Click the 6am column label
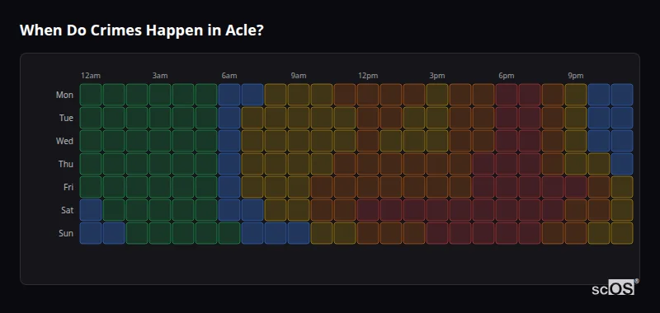The width and height of the screenshot is (660, 313). pos(229,76)
